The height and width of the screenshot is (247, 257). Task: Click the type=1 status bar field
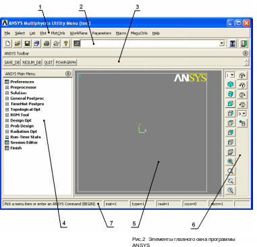[x=142, y=204]
